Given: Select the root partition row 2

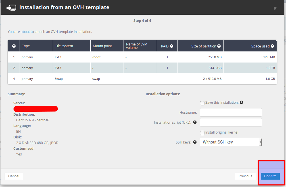Looking at the screenshot, I should (142, 68).
